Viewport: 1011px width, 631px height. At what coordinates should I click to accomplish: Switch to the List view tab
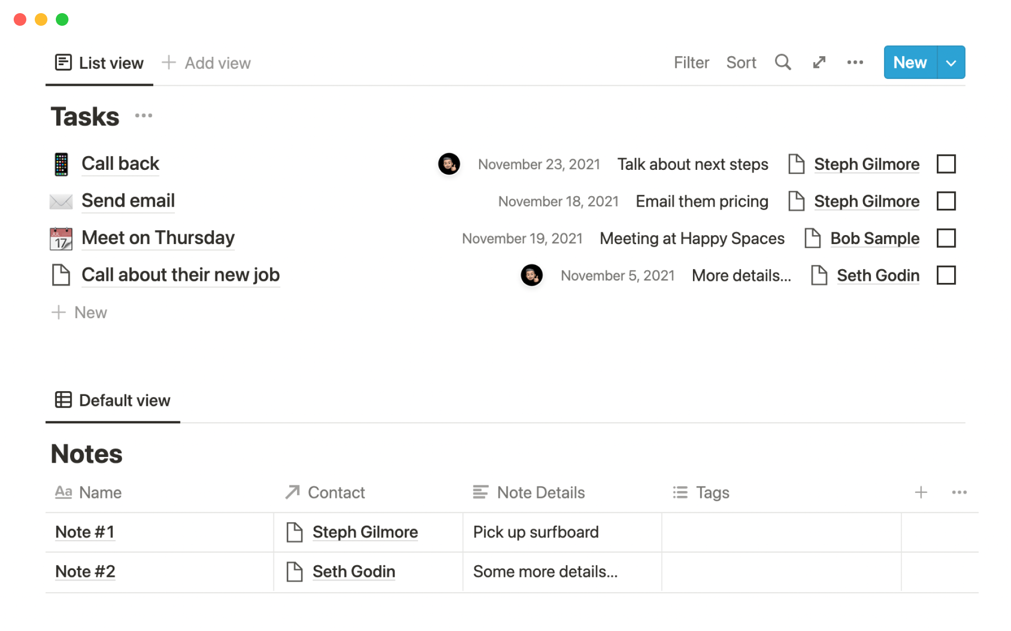[x=100, y=63]
